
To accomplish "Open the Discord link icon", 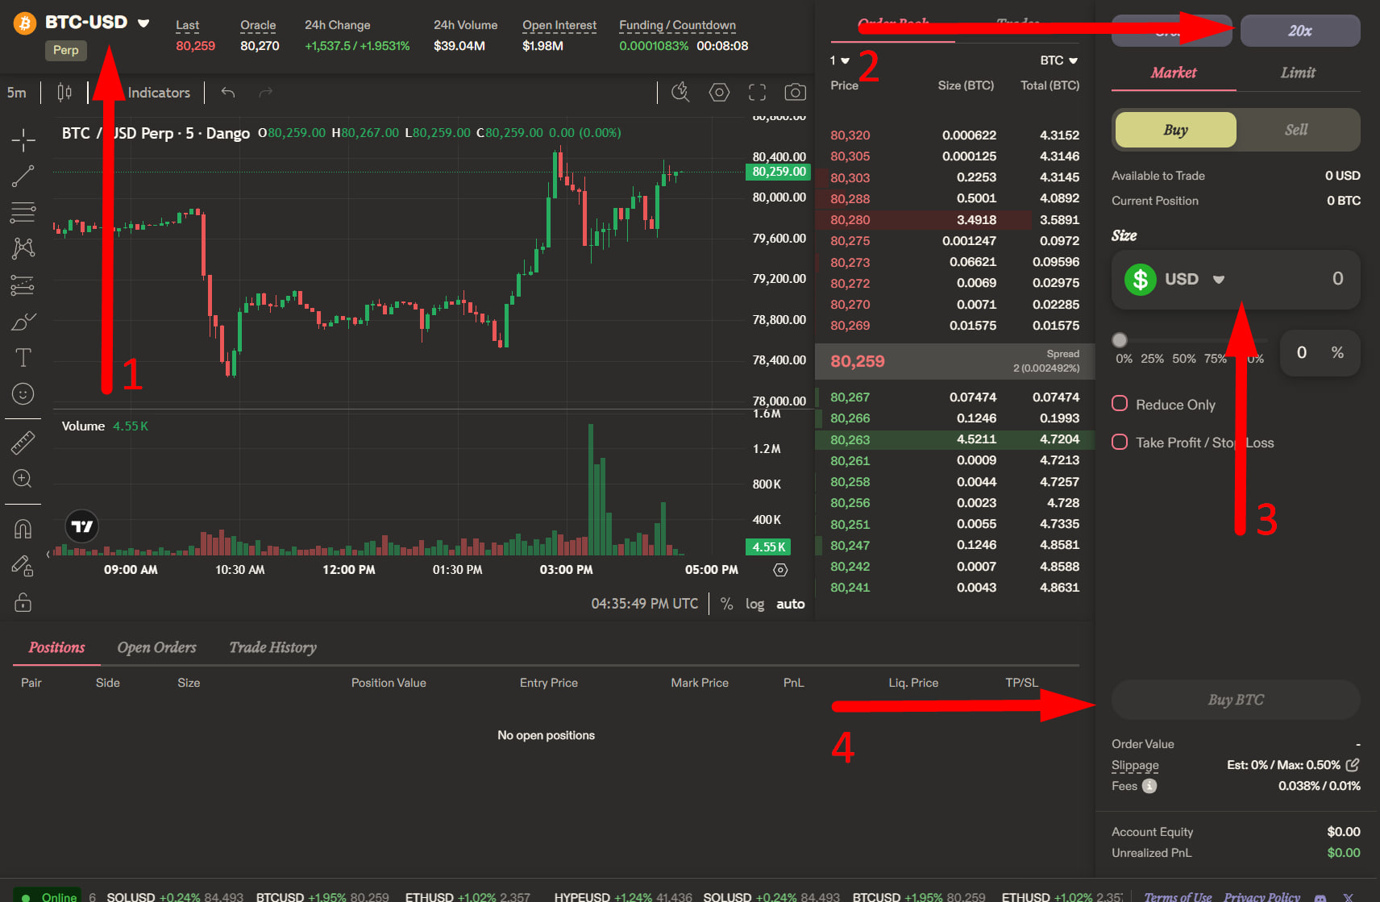I will tap(1320, 897).
